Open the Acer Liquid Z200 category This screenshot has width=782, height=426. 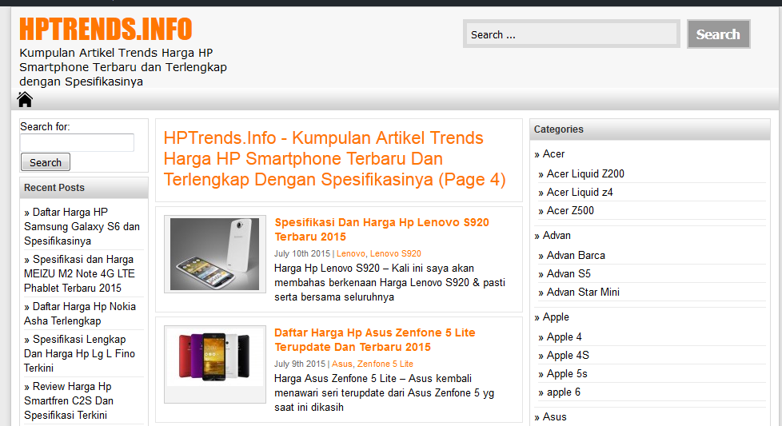coord(585,174)
